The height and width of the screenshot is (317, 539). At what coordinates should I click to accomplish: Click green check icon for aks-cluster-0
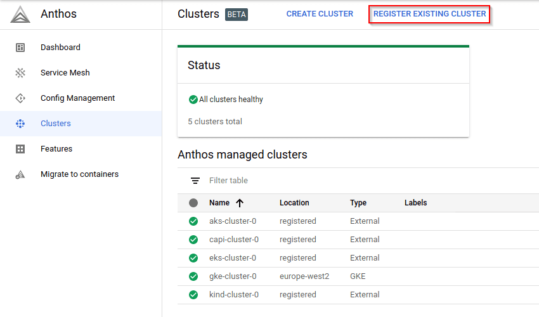tap(193, 221)
